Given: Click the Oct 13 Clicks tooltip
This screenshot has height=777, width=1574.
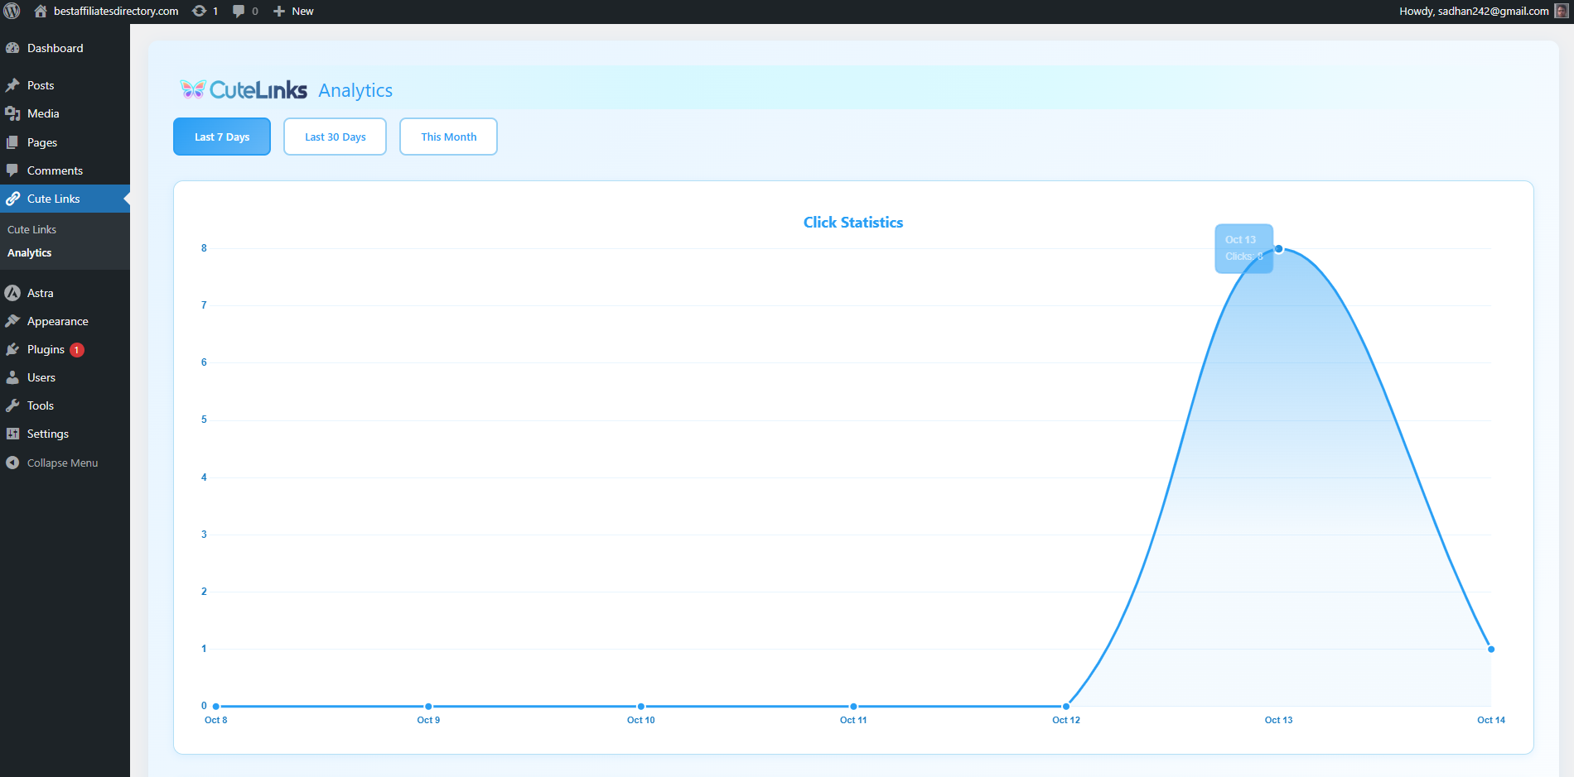Looking at the screenshot, I should click(1244, 248).
